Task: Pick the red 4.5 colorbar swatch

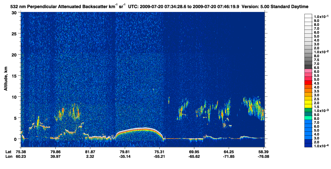Action: pyautogui.click(x=308, y=83)
